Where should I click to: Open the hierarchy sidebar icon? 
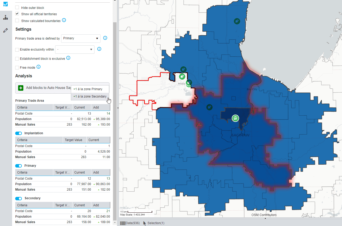6,18
